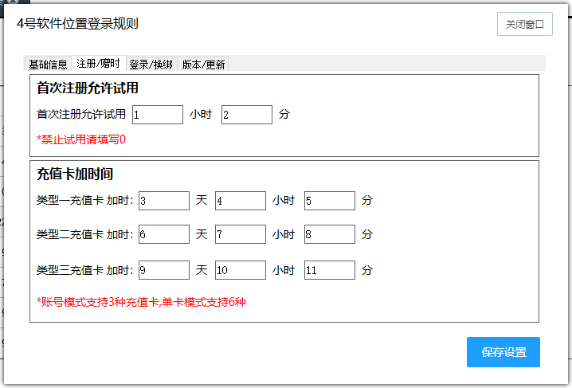
Task: Click 类型三充值卡 minutes field showing 11
Action: tap(330, 270)
